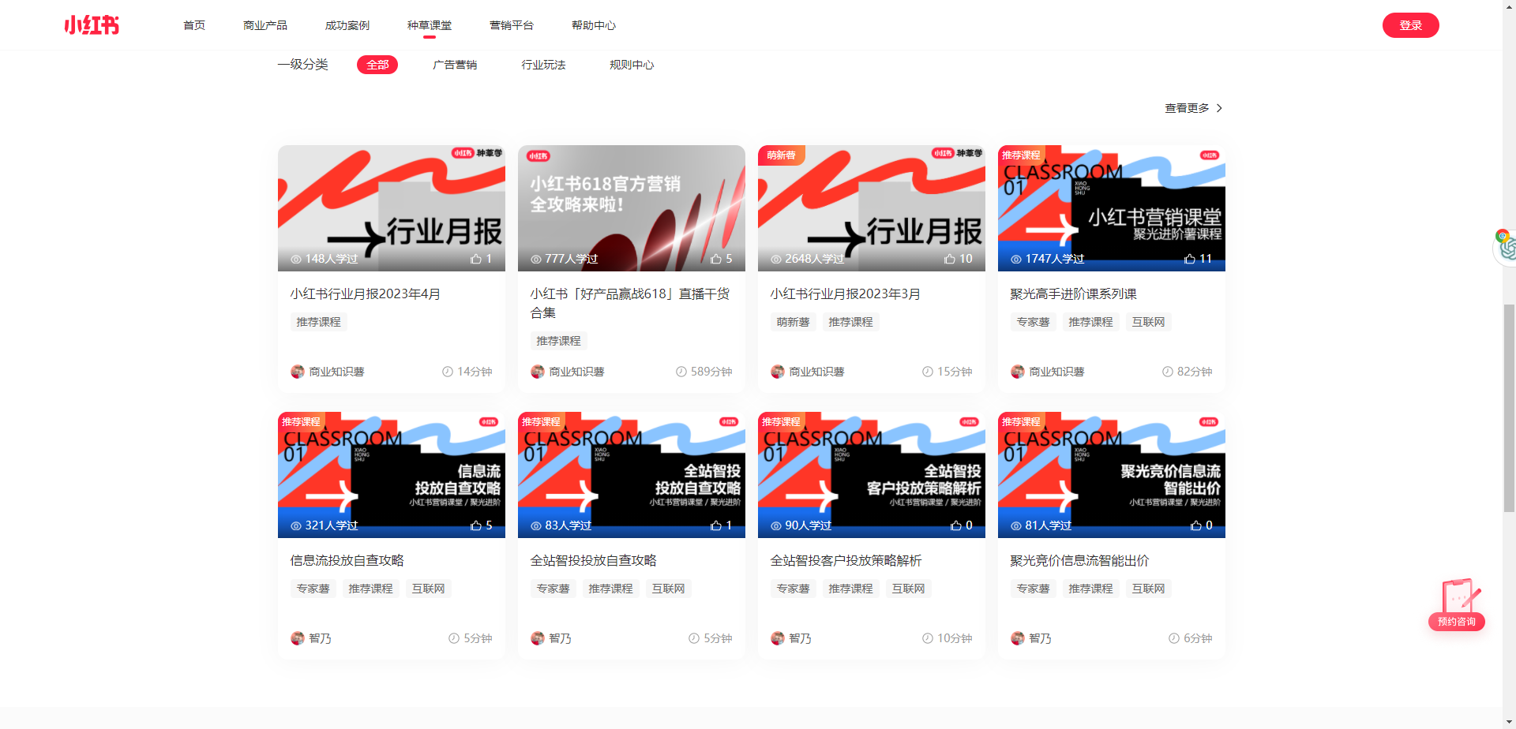This screenshot has height=729, width=1516.
Task: Open 全站智投投放自查攻略 course thumbnail
Action: [x=632, y=475]
